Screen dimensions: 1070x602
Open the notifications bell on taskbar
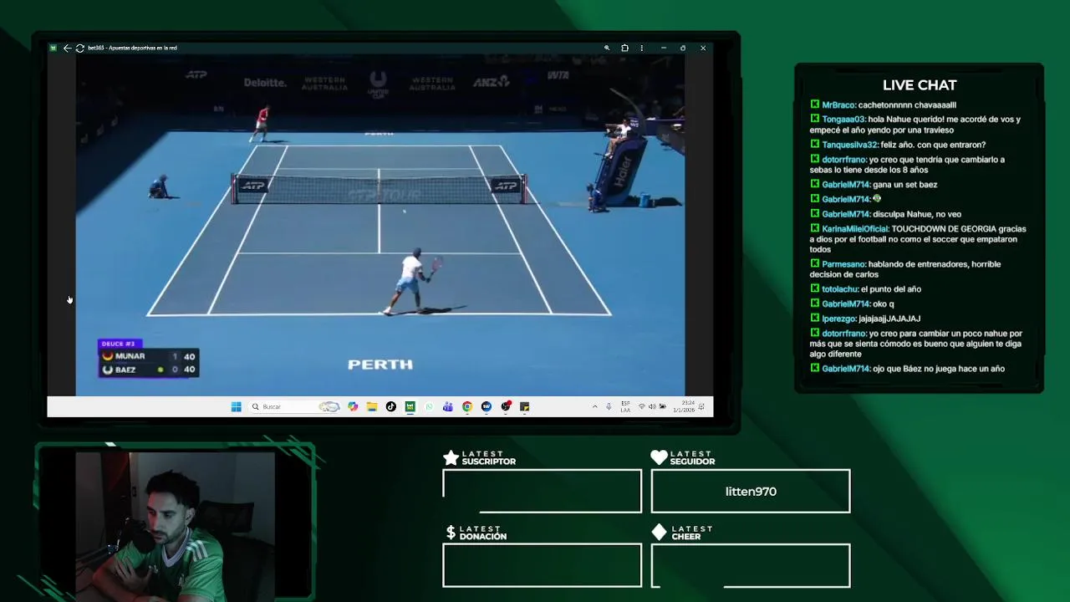pyautogui.click(x=702, y=406)
